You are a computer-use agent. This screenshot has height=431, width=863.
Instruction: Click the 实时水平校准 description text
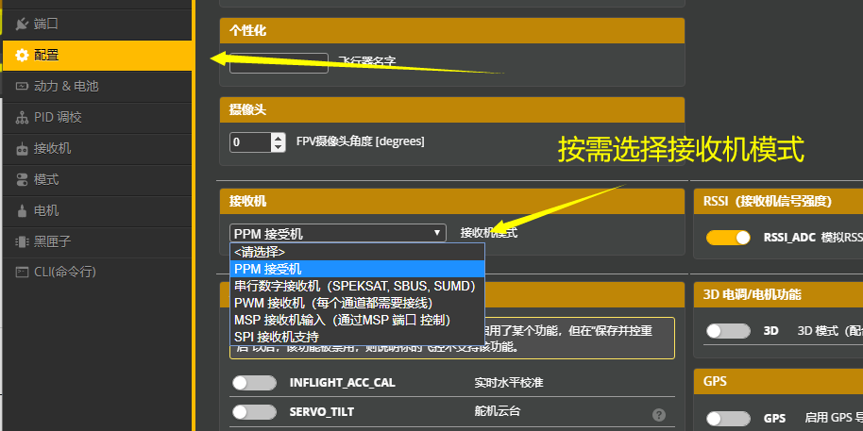coord(509,383)
